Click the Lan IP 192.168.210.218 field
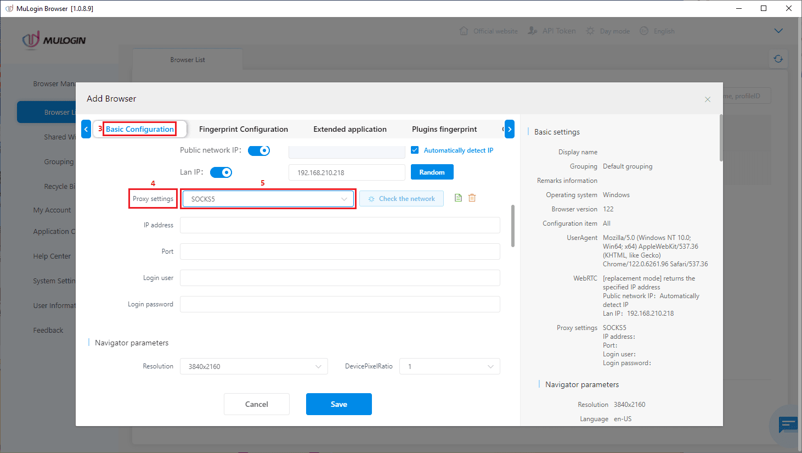 (347, 172)
